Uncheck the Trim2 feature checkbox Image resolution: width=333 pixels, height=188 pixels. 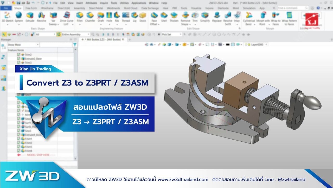pyautogui.click(x=19, y=55)
